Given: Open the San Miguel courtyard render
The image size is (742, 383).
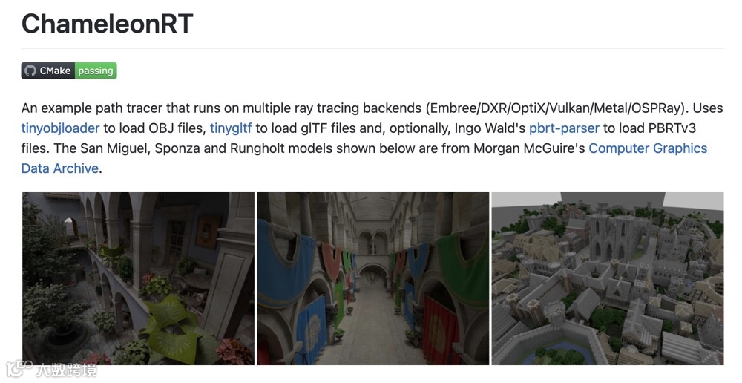Looking at the screenshot, I should click(x=138, y=278).
